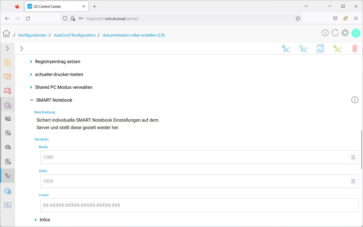Click the Lizenz key field

(199, 205)
